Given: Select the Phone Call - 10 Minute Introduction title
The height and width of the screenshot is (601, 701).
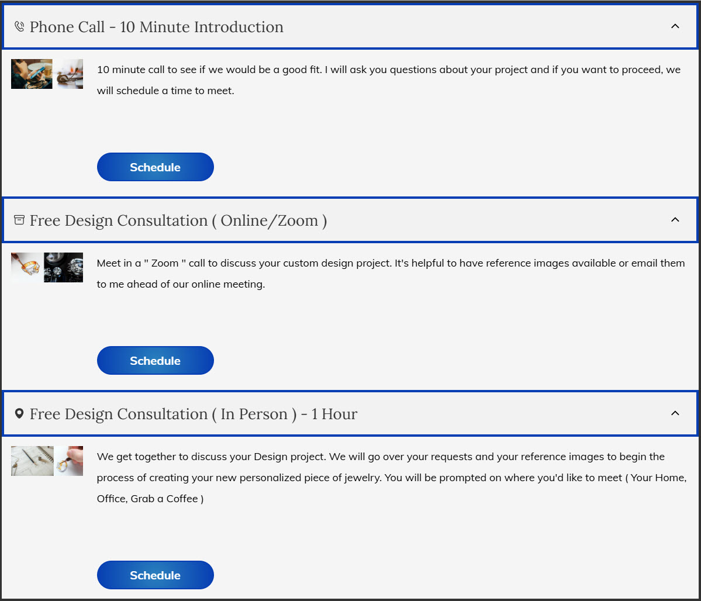Looking at the screenshot, I should pos(156,27).
